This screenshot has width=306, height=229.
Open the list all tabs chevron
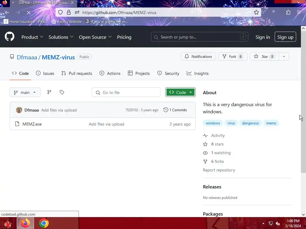pyautogui.click(x=261, y=2)
